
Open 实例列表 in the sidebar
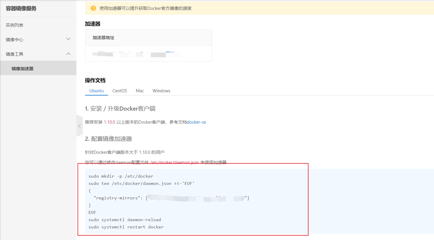coord(15,25)
